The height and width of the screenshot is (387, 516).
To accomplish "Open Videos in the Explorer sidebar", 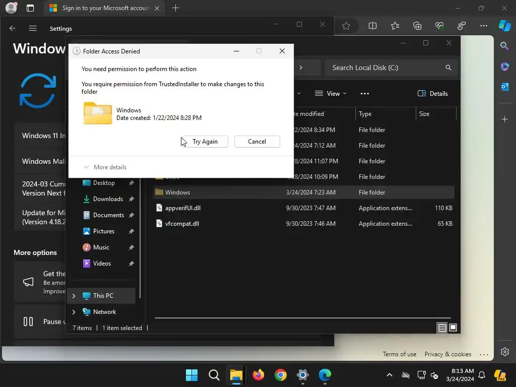I will [x=102, y=263].
